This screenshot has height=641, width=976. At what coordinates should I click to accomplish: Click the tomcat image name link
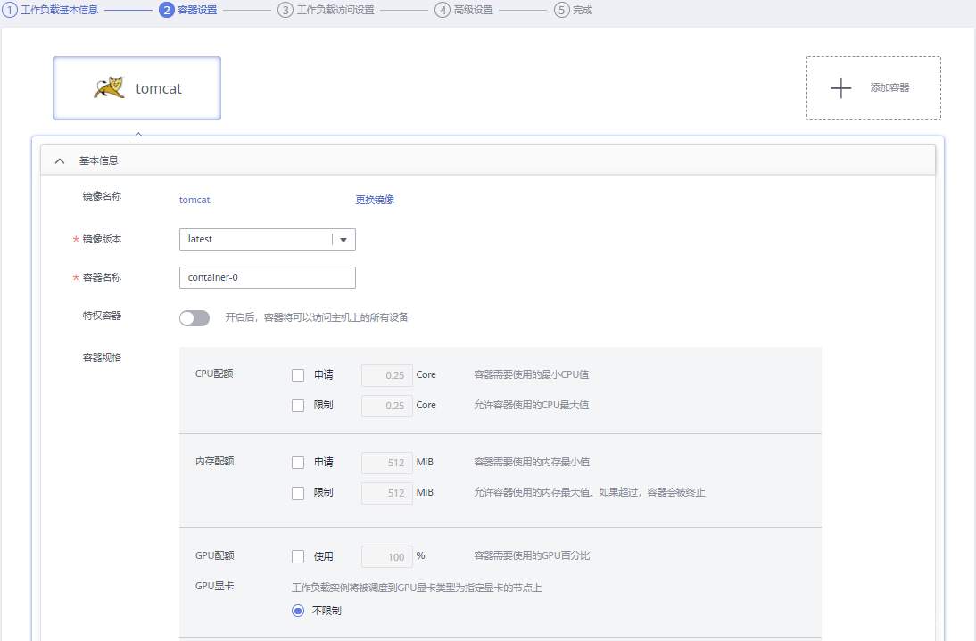[194, 200]
